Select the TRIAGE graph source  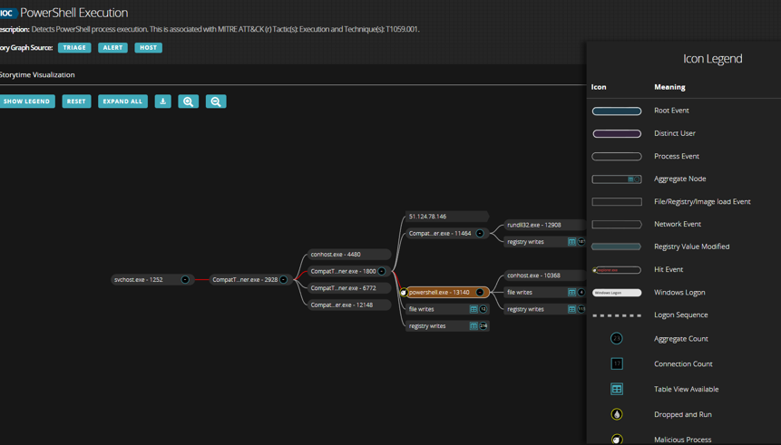[x=74, y=48]
